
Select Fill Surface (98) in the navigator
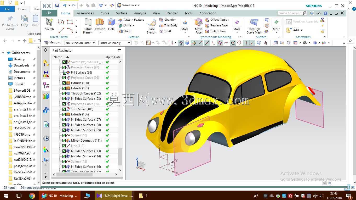point(81,73)
